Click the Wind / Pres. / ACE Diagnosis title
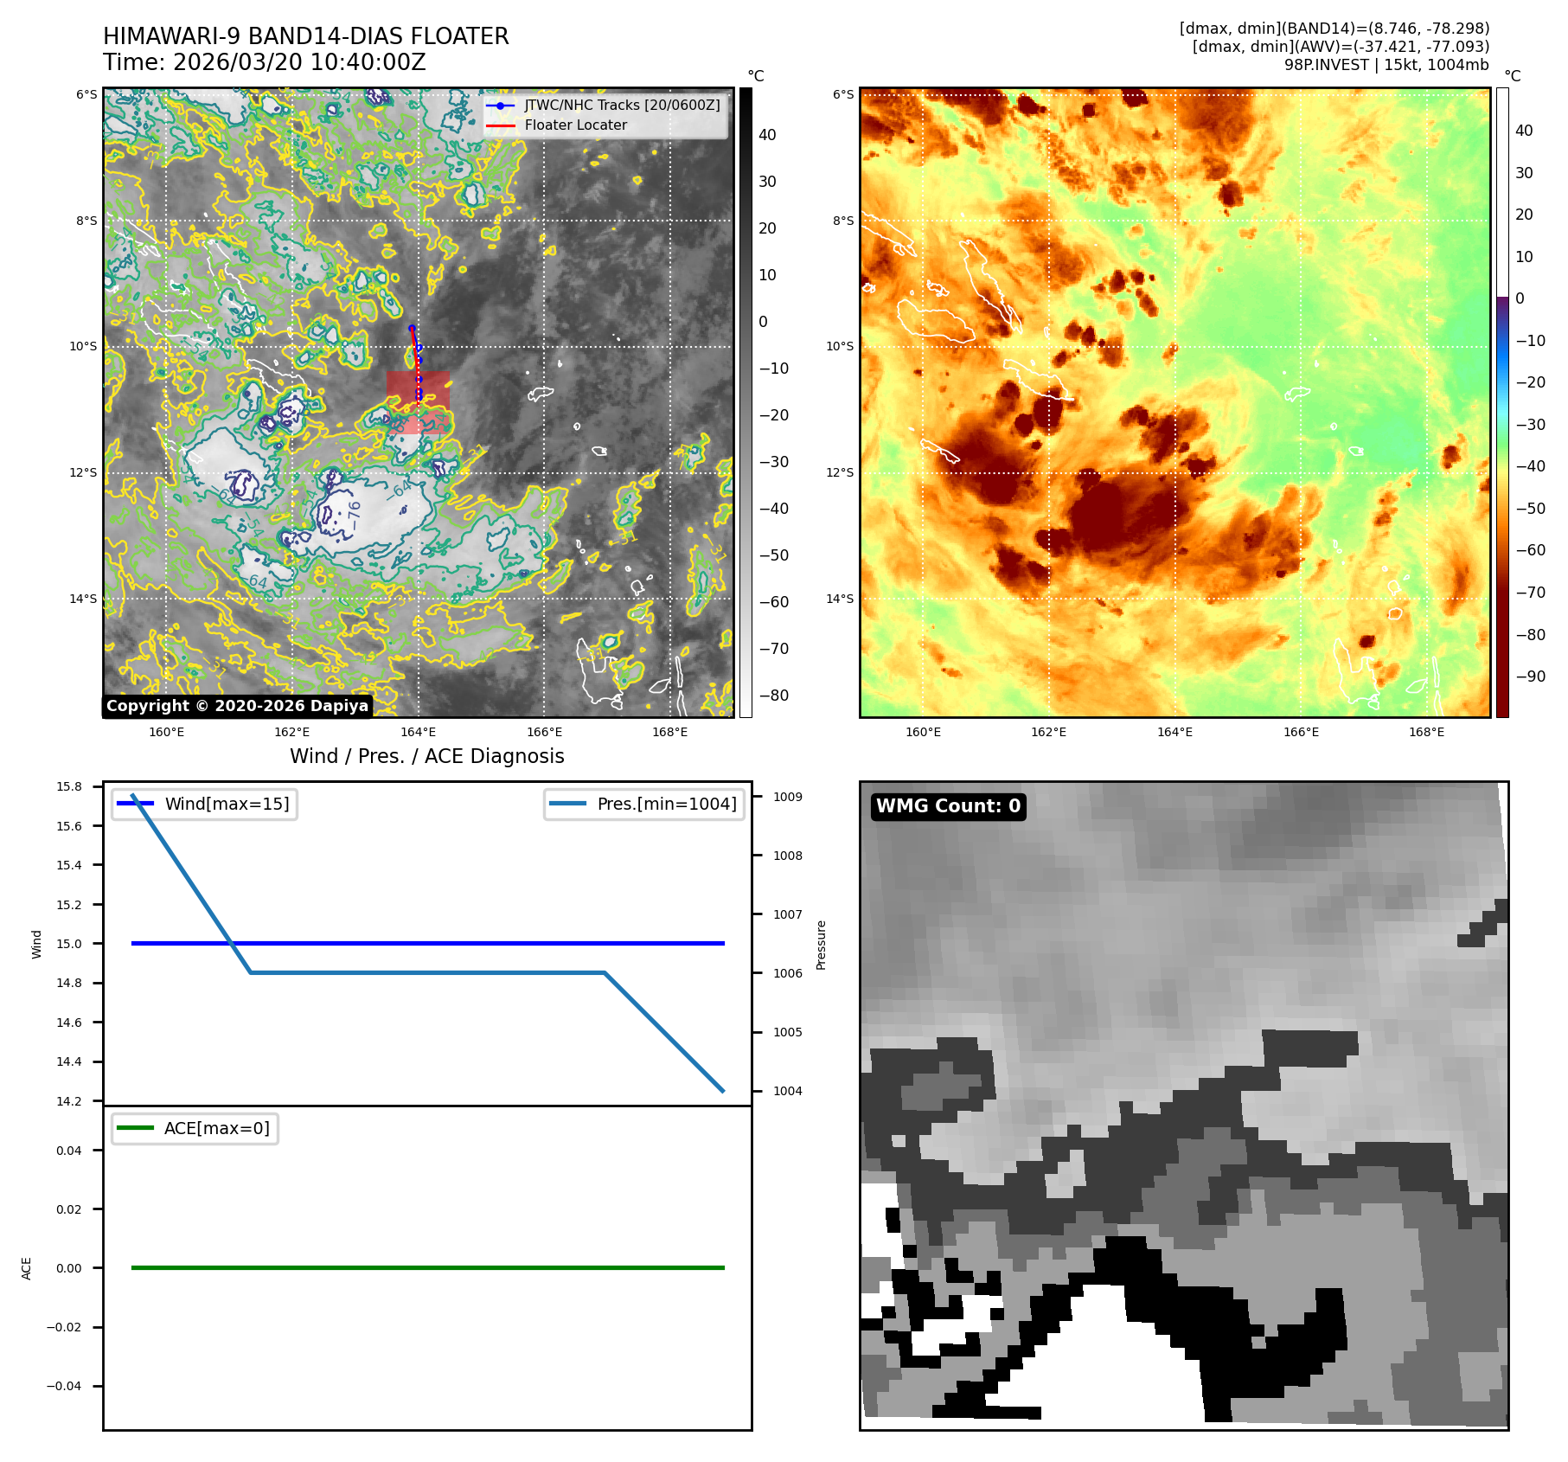The width and height of the screenshot is (1568, 1462). [x=426, y=756]
